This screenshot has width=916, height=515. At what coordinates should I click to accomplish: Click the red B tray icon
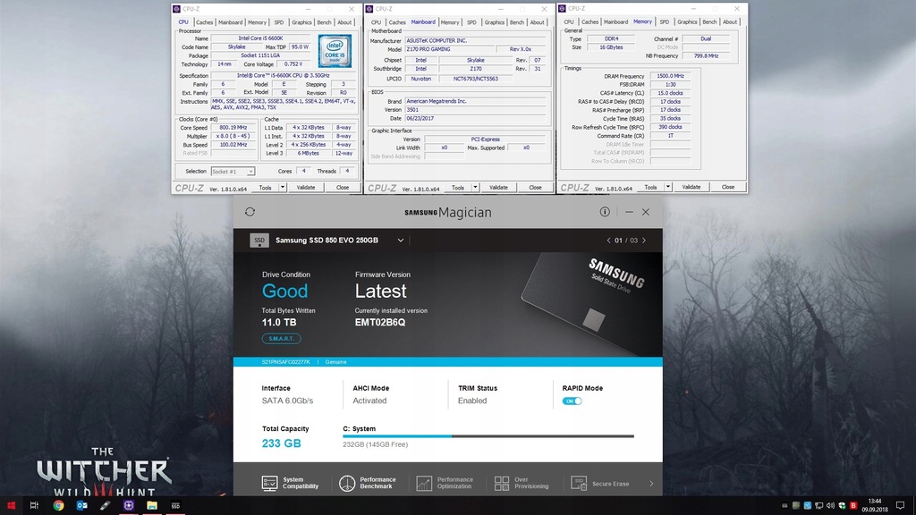tap(853, 506)
